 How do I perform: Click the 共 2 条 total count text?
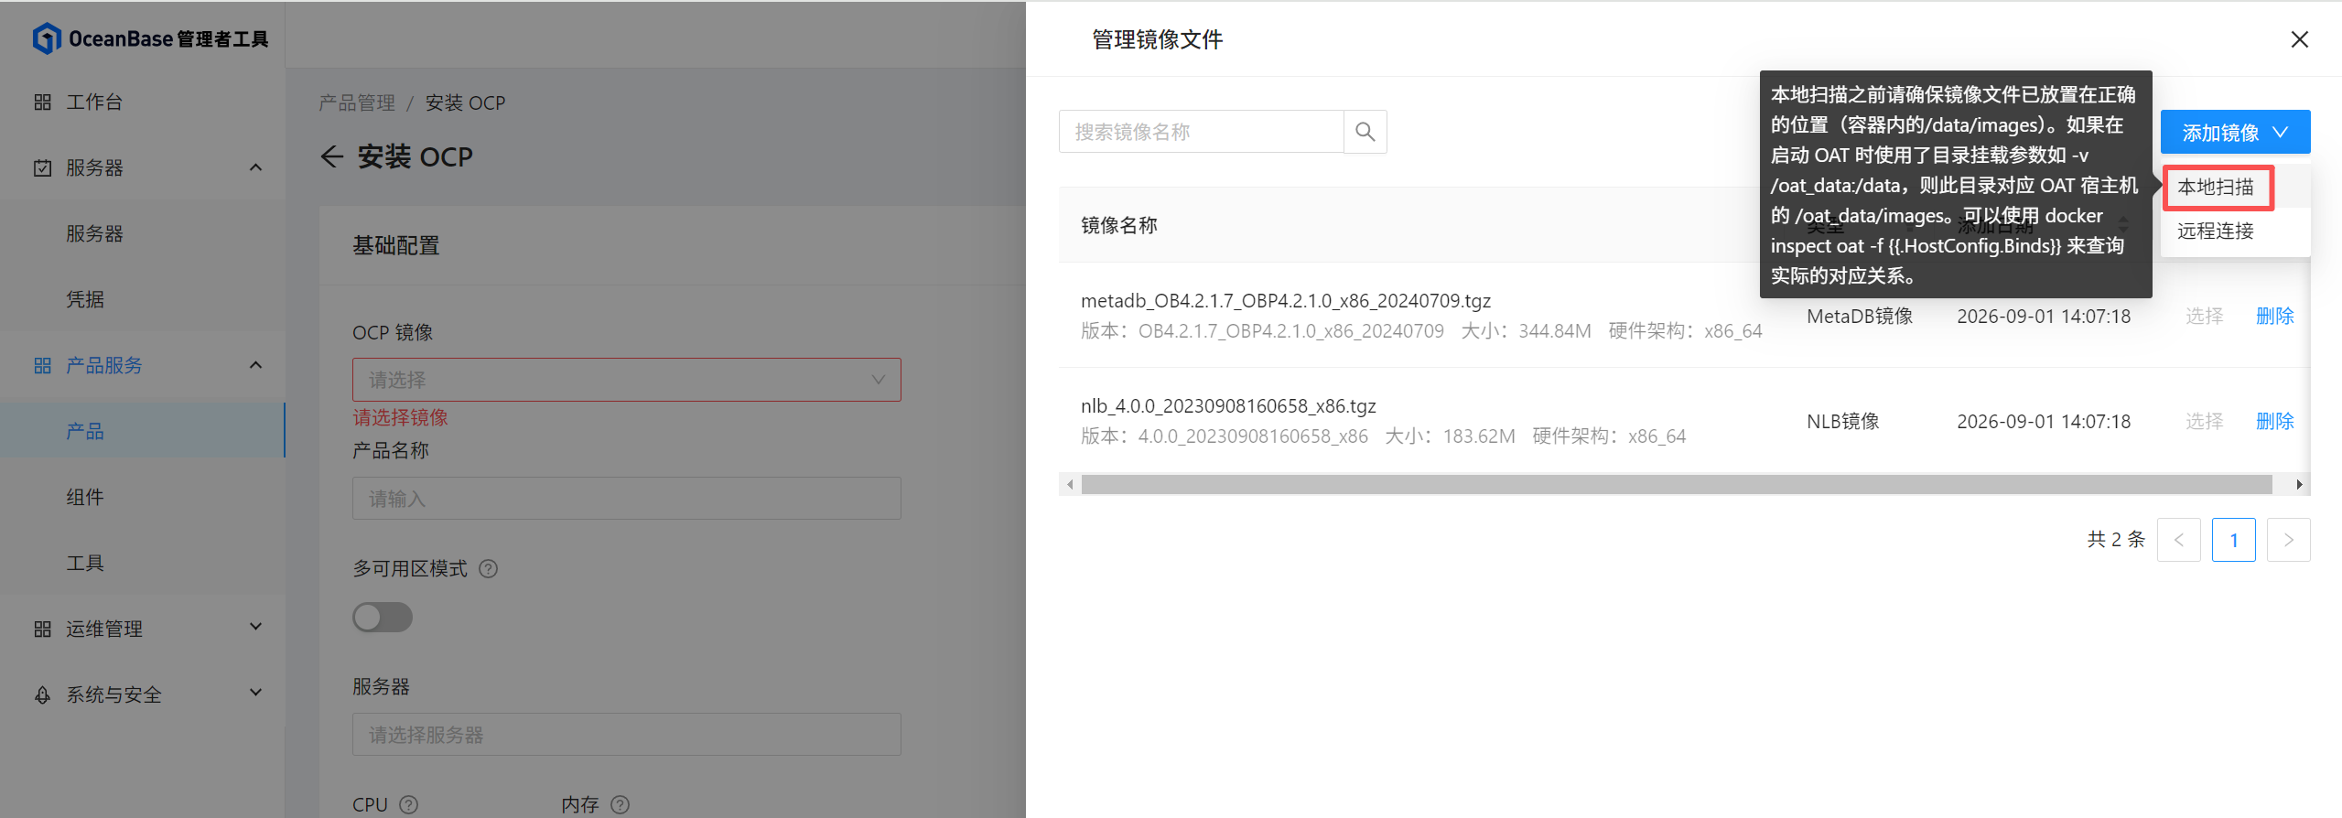click(2116, 539)
